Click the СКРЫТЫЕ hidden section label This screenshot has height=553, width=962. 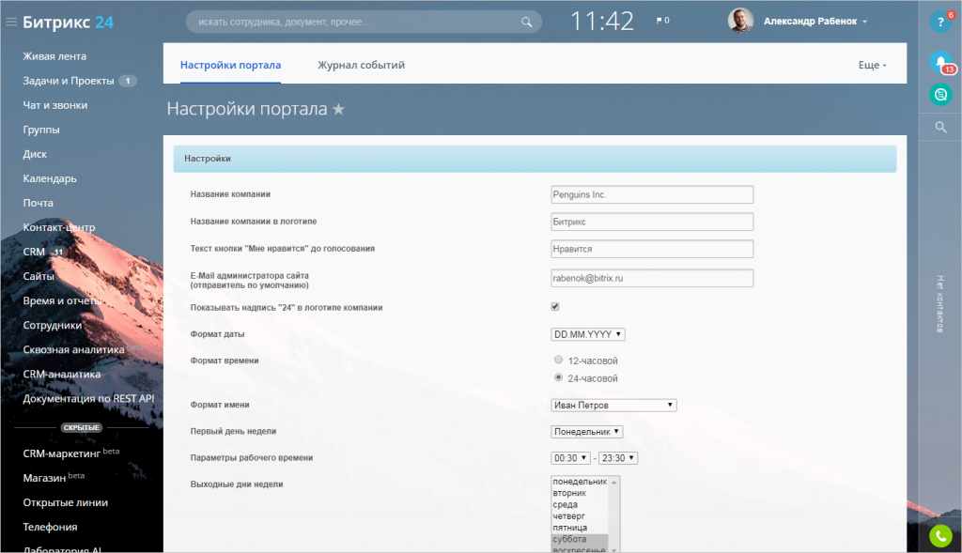tap(82, 427)
